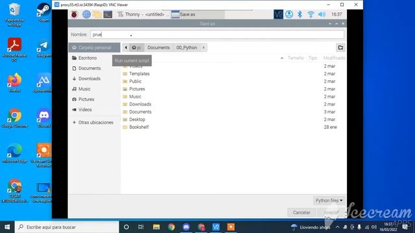Open the Raspberry Pi main menu
The width and height of the screenshot is (415, 233).
click(75, 14)
